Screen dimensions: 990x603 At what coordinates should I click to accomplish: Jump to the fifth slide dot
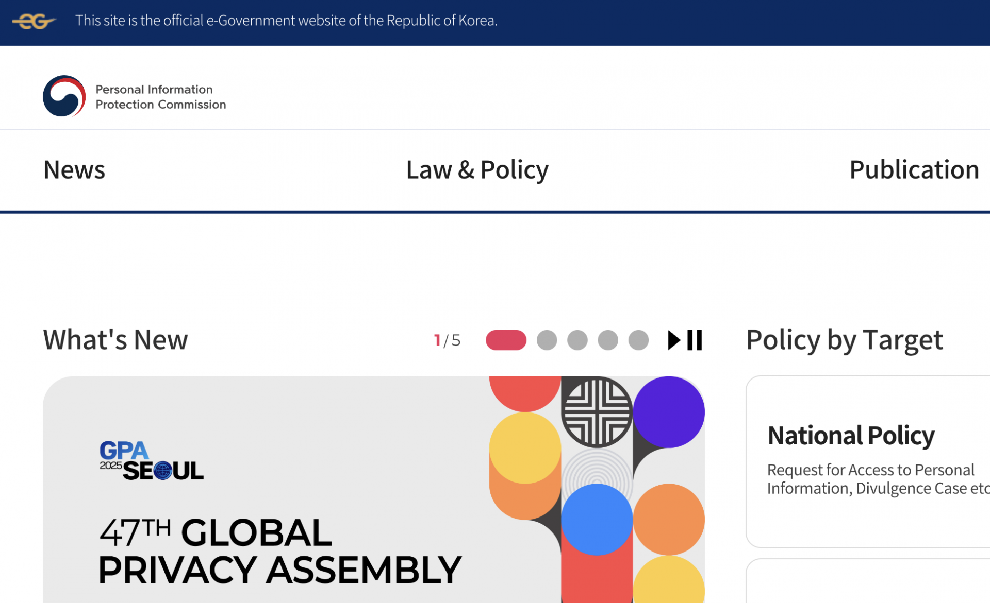[x=638, y=340]
